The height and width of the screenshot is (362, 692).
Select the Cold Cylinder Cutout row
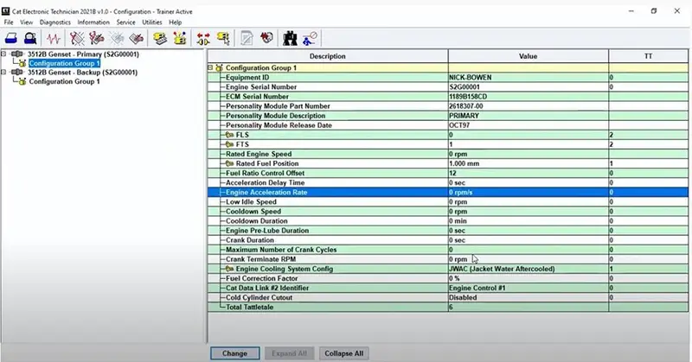click(448, 297)
